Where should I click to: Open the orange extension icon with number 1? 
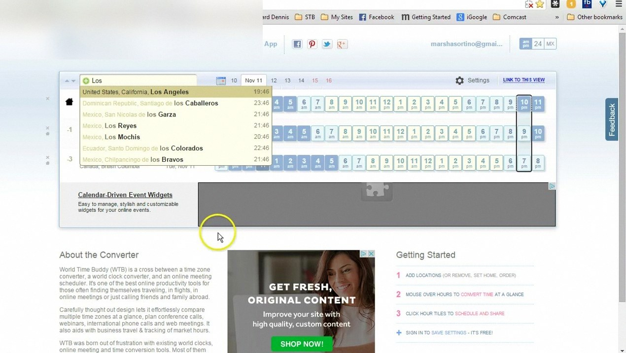click(571, 4)
